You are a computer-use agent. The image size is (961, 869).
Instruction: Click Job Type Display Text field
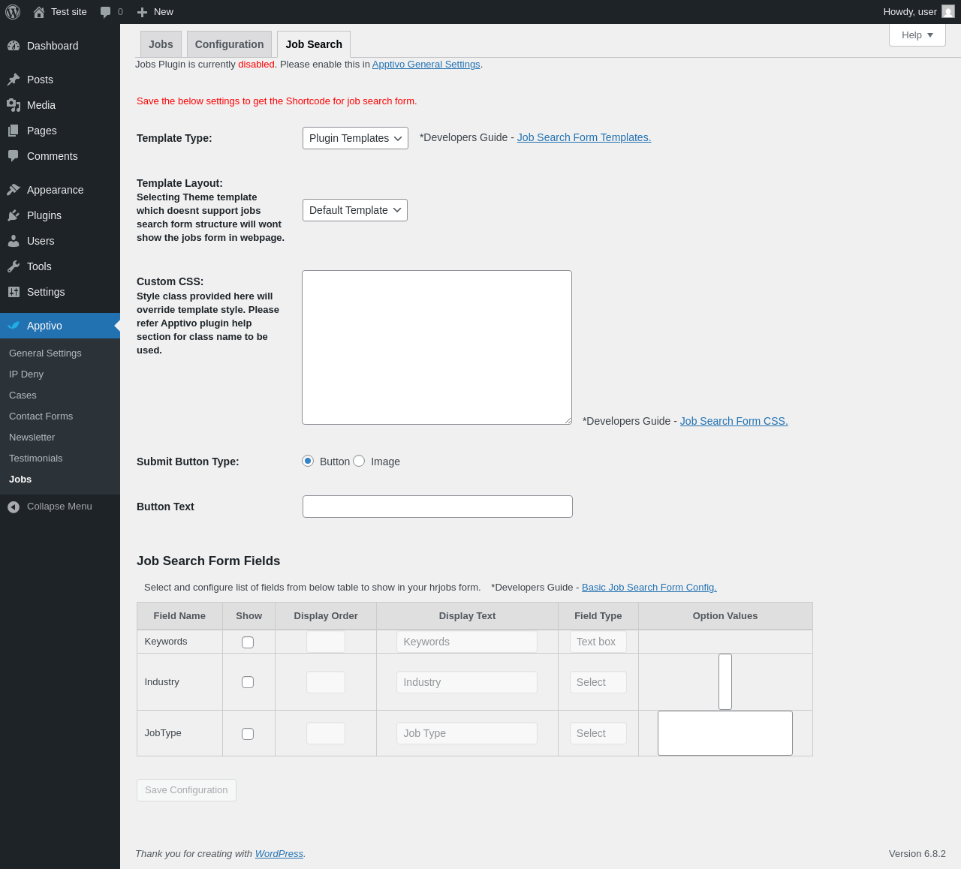tap(467, 733)
